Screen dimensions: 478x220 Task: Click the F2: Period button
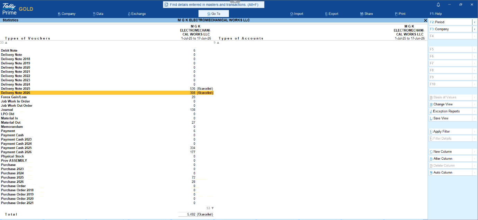coord(450,22)
